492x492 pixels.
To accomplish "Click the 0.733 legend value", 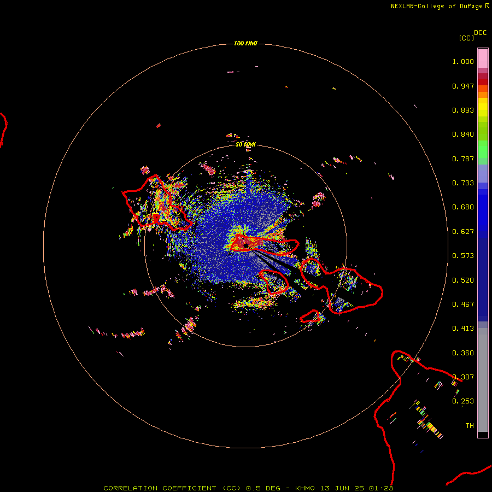I will coord(463,183).
